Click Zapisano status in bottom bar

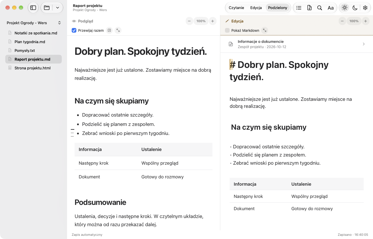(x=353, y=235)
